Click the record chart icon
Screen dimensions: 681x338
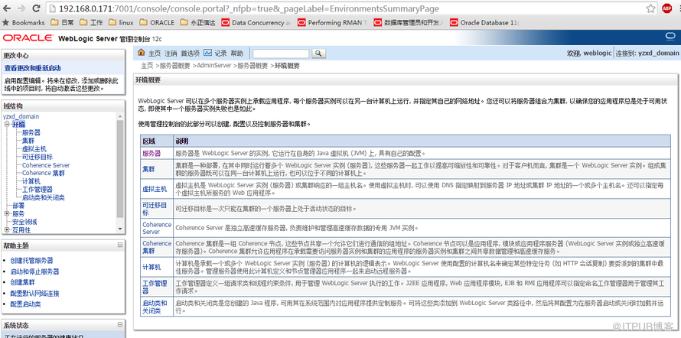point(207,53)
